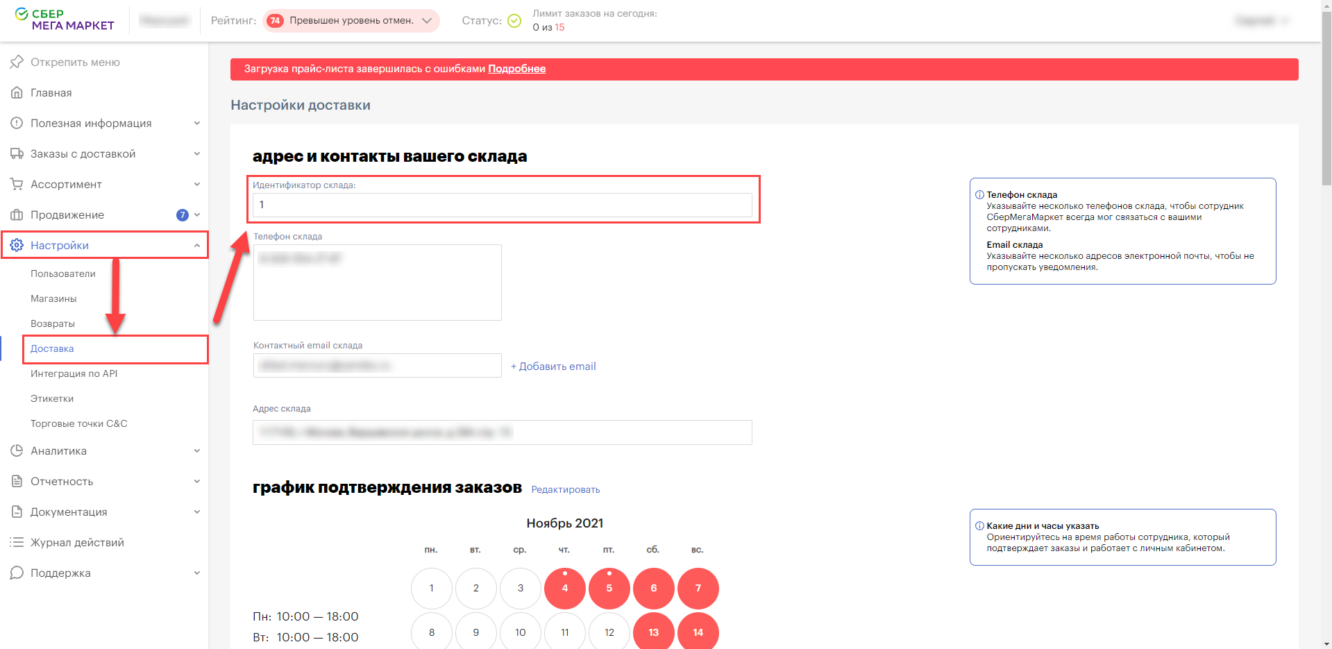Click Идентификатор склада input field
Viewport: 1332px width, 649px height.
pos(503,205)
